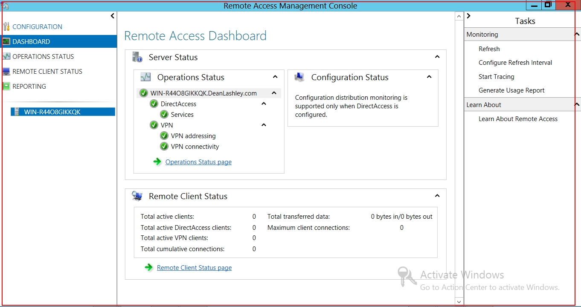Open Remote Client Status in the sidebar
The image size is (581, 307).
[x=47, y=71]
